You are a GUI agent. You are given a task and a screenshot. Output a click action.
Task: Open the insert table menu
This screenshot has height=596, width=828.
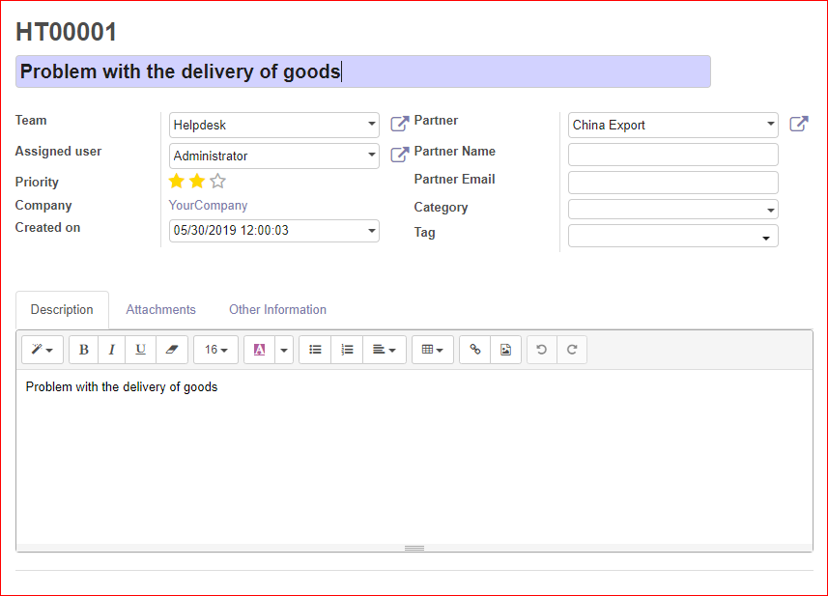point(433,350)
